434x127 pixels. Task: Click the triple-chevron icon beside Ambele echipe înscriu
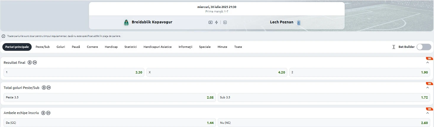point(43,113)
